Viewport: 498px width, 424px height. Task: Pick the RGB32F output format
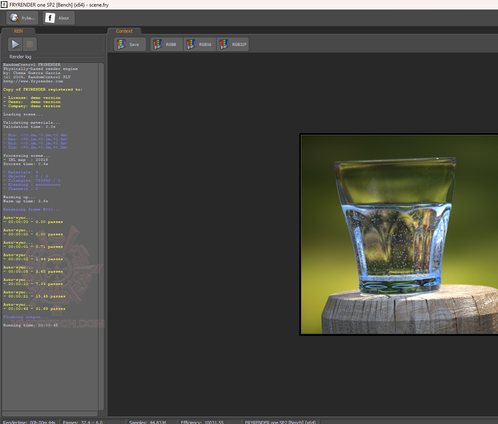click(x=233, y=44)
